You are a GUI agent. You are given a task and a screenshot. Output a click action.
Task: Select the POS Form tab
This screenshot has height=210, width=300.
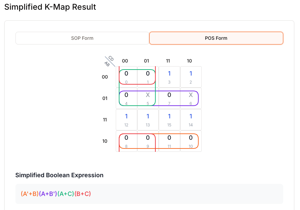216,38
